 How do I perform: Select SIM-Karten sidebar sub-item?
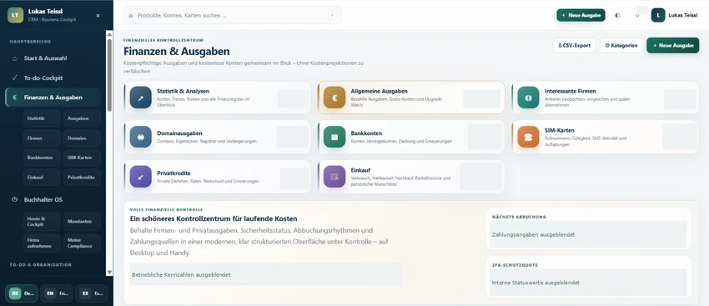point(82,158)
